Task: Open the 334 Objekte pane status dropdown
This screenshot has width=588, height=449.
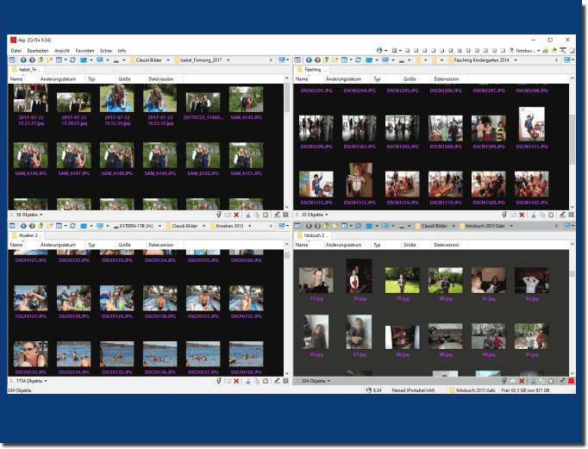Action: [328, 381]
